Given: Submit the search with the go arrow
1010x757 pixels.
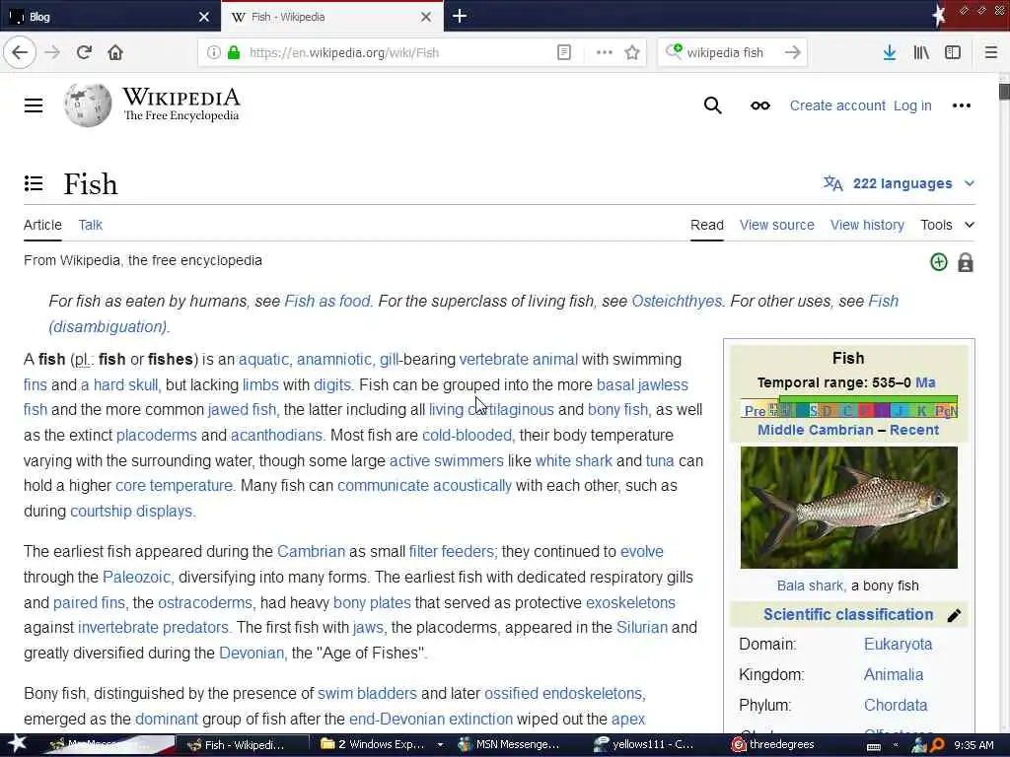Looking at the screenshot, I should pos(793,52).
